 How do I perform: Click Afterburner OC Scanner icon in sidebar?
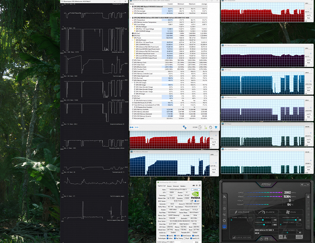click(224, 215)
